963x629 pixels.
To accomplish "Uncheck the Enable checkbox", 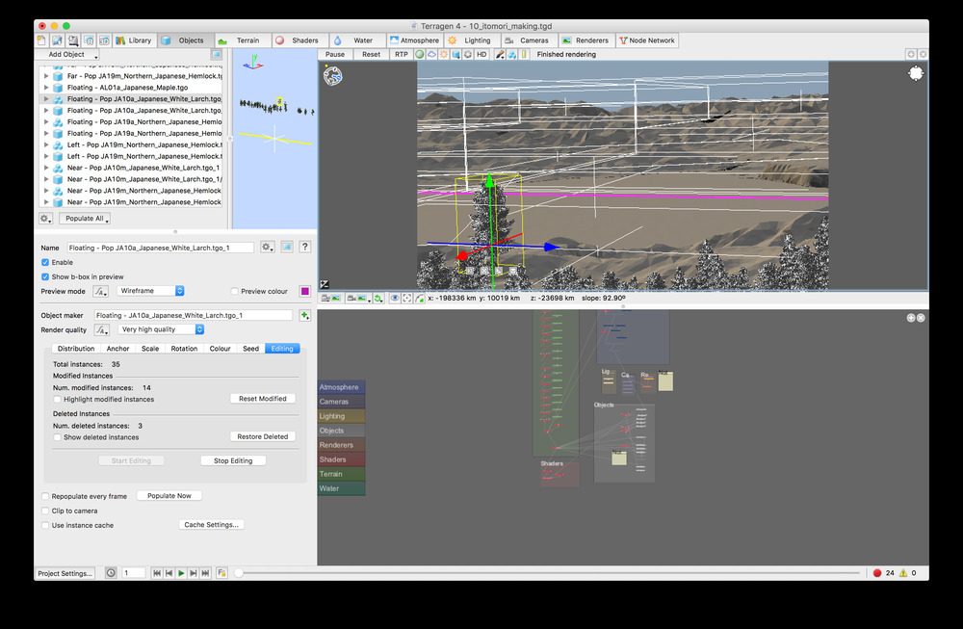I will pyautogui.click(x=45, y=262).
